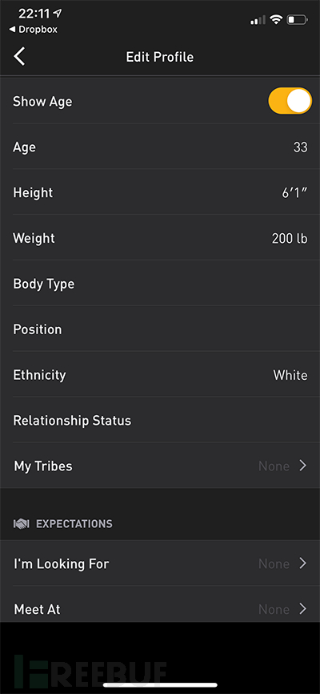Toggle the Show Age switch off

click(x=290, y=101)
